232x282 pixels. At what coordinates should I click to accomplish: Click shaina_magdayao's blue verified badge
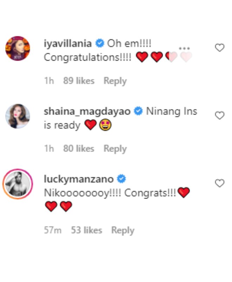tap(138, 111)
